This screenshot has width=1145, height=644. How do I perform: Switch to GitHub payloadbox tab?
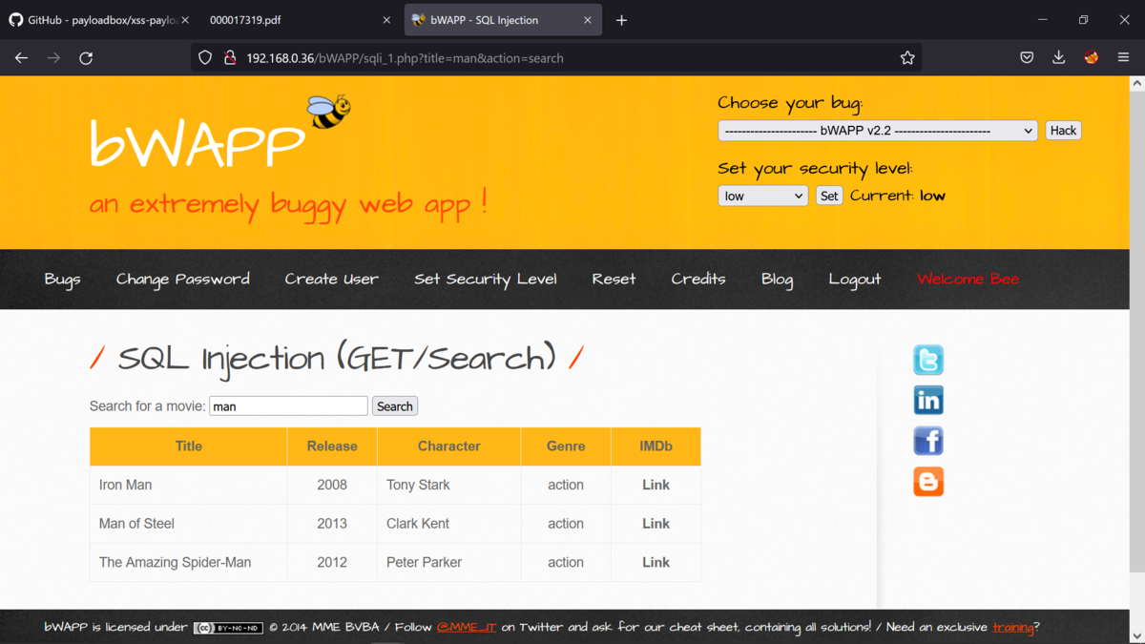point(98,20)
